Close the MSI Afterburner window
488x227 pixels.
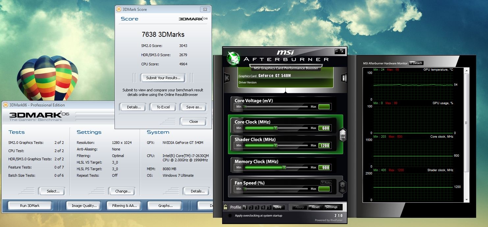pyautogui.click(x=342, y=51)
